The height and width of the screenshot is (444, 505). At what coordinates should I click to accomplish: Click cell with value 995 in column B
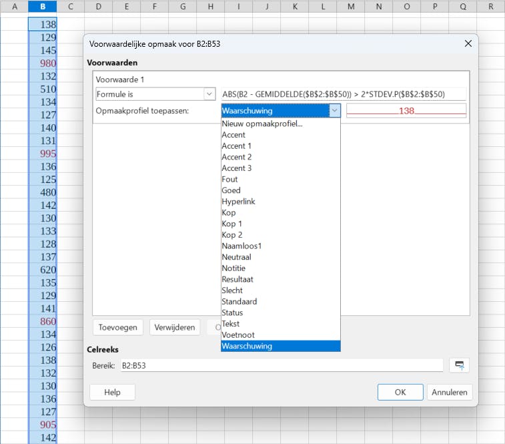pyautogui.click(x=43, y=154)
